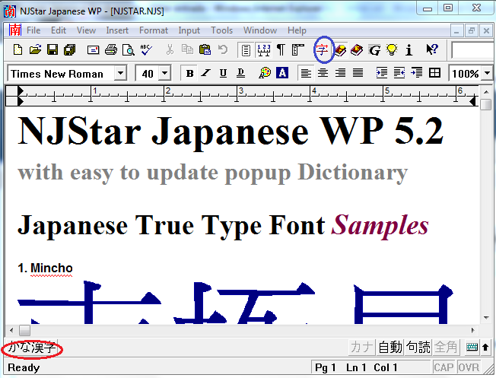Click the G glossary icon
496x378 pixels.
pyautogui.click(x=374, y=50)
